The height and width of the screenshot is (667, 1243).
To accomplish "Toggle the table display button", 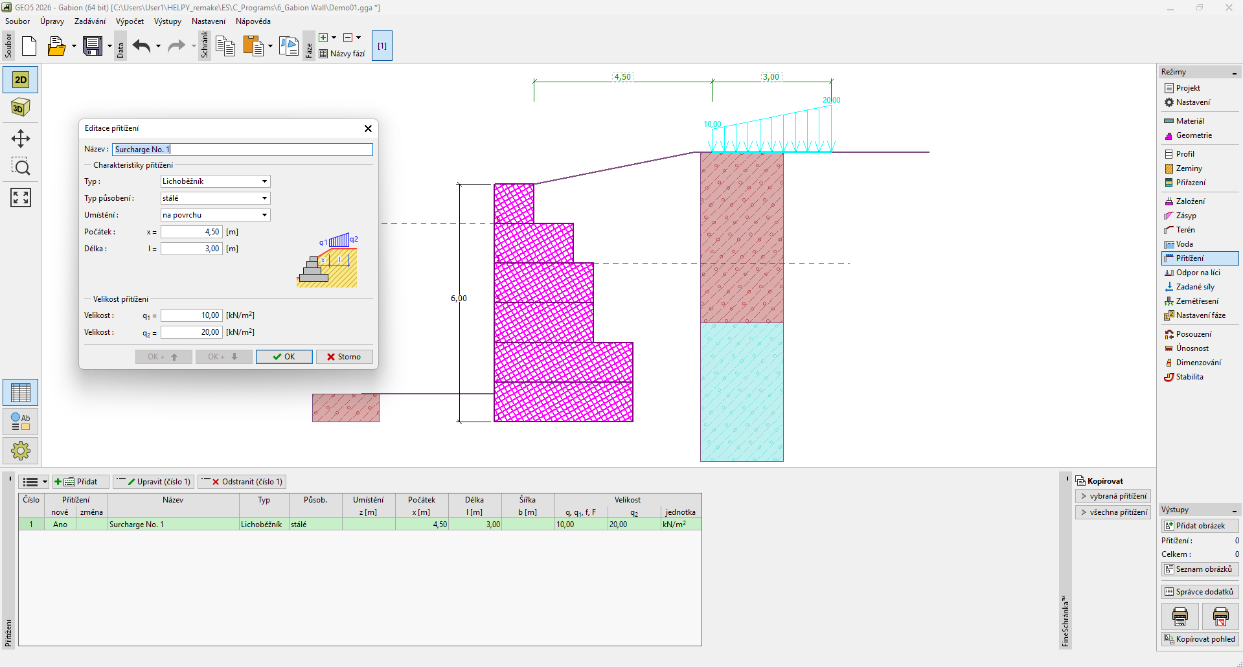I will (21, 392).
